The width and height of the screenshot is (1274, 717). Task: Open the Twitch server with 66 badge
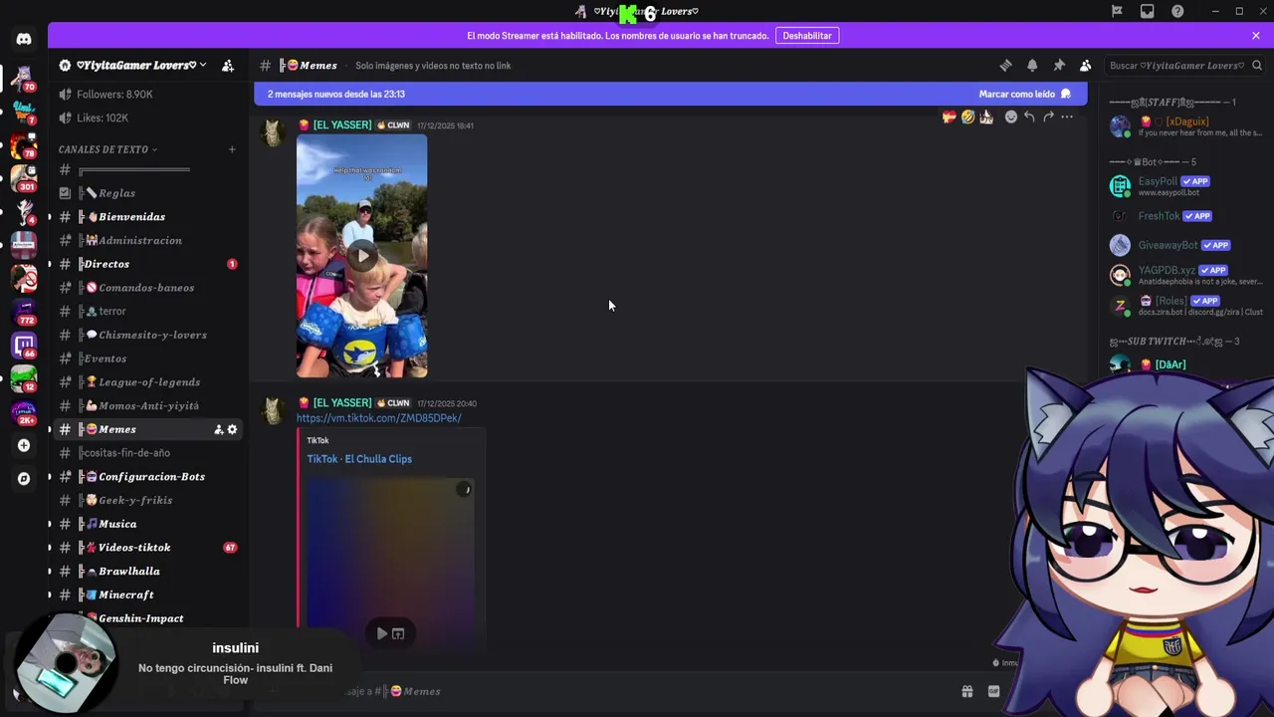(24, 346)
